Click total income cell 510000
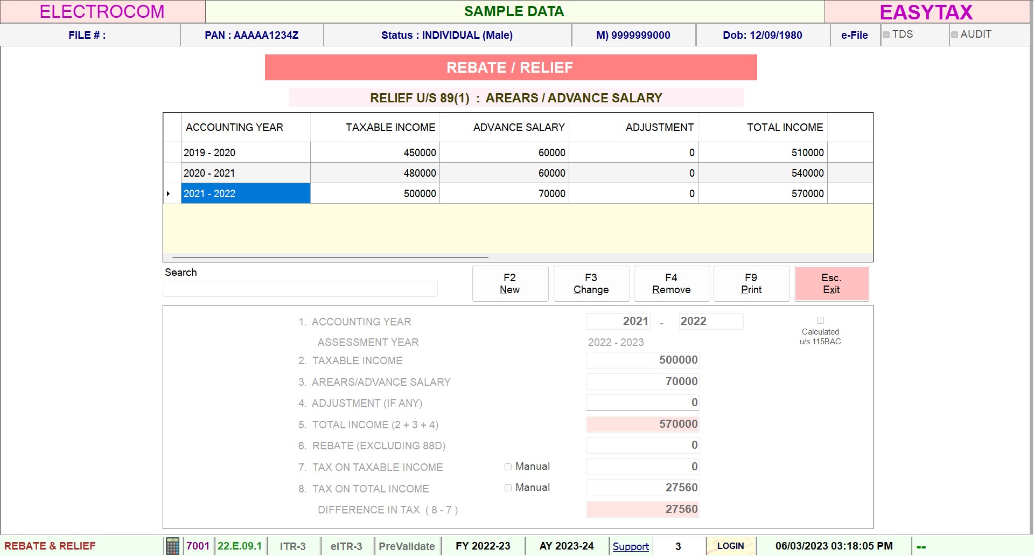Image resolution: width=1034 pixels, height=556 pixels. (x=763, y=152)
